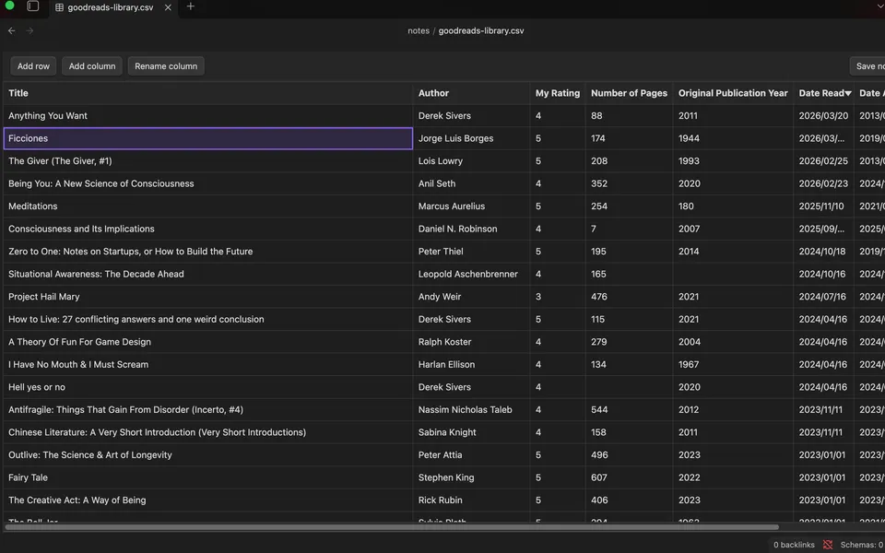Screen dimensions: 885x553
Task: Click Date Read 2025/11/10 for Meditations
Action: (x=823, y=206)
